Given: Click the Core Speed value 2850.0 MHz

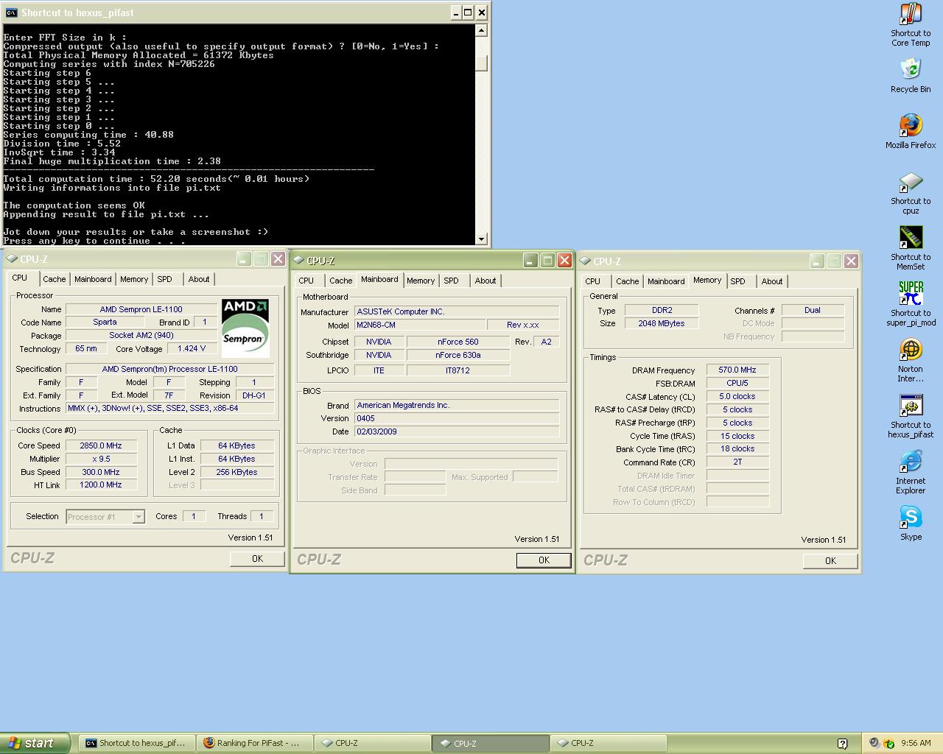Looking at the screenshot, I should (101, 445).
